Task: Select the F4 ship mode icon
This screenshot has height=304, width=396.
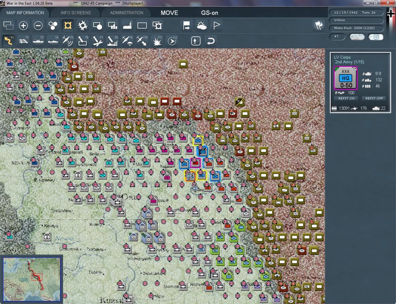Action: [x=53, y=41]
